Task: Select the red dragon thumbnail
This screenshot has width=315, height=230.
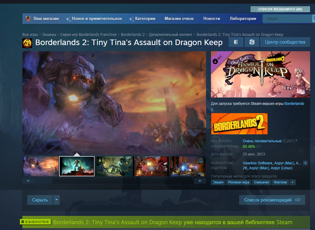Action: [151, 166]
